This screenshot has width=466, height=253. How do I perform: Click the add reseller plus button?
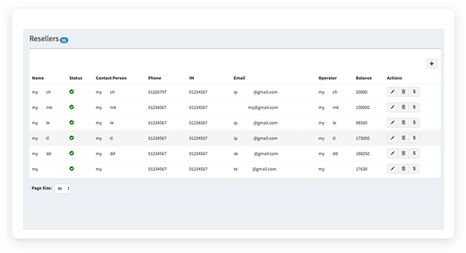click(432, 64)
